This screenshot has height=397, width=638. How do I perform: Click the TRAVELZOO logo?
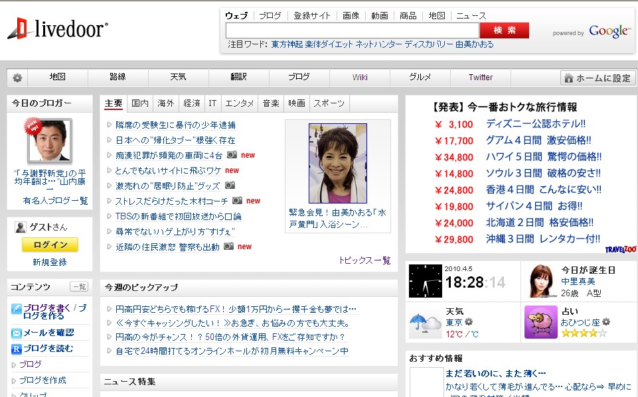[x=621, y=249]
